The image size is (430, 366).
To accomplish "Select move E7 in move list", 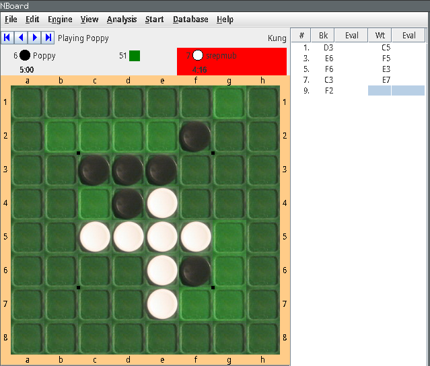I will coord(386,80).
